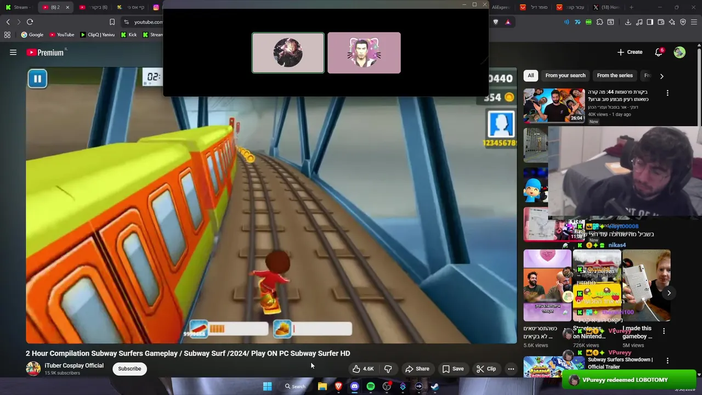Select the left avatar card in overlay window
702x395 pixels.
click(288, 53)
